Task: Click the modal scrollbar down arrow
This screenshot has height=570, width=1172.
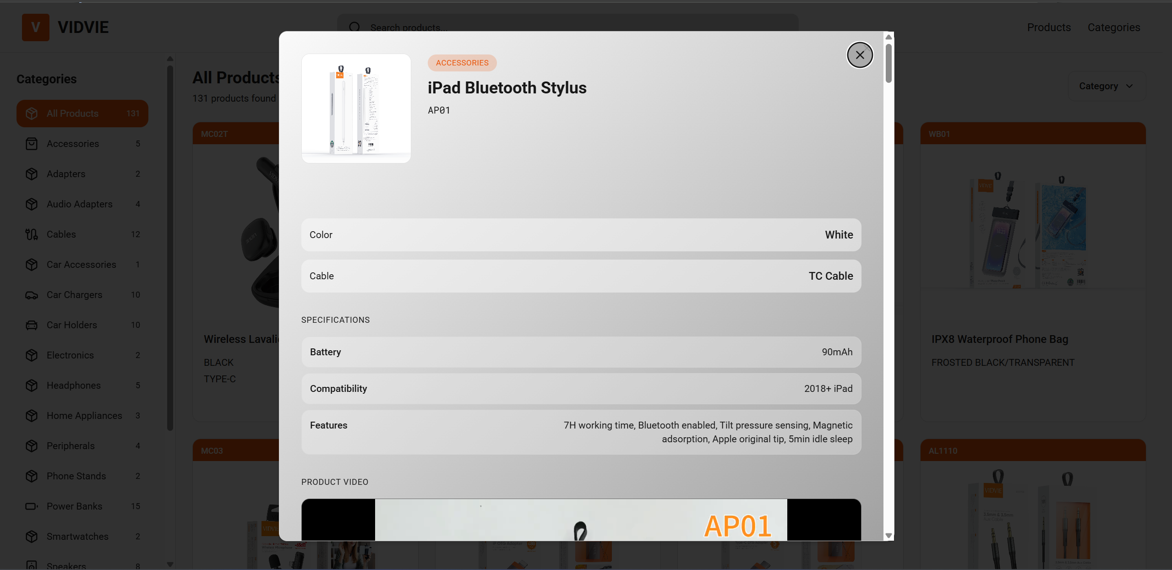Action: coord(889,535)
